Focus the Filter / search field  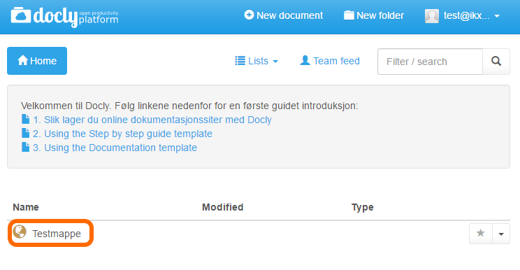click(430, 62)
